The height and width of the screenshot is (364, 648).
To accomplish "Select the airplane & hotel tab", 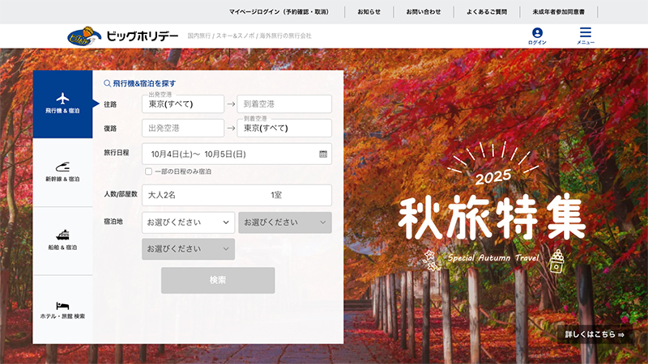I will [62, 104].
